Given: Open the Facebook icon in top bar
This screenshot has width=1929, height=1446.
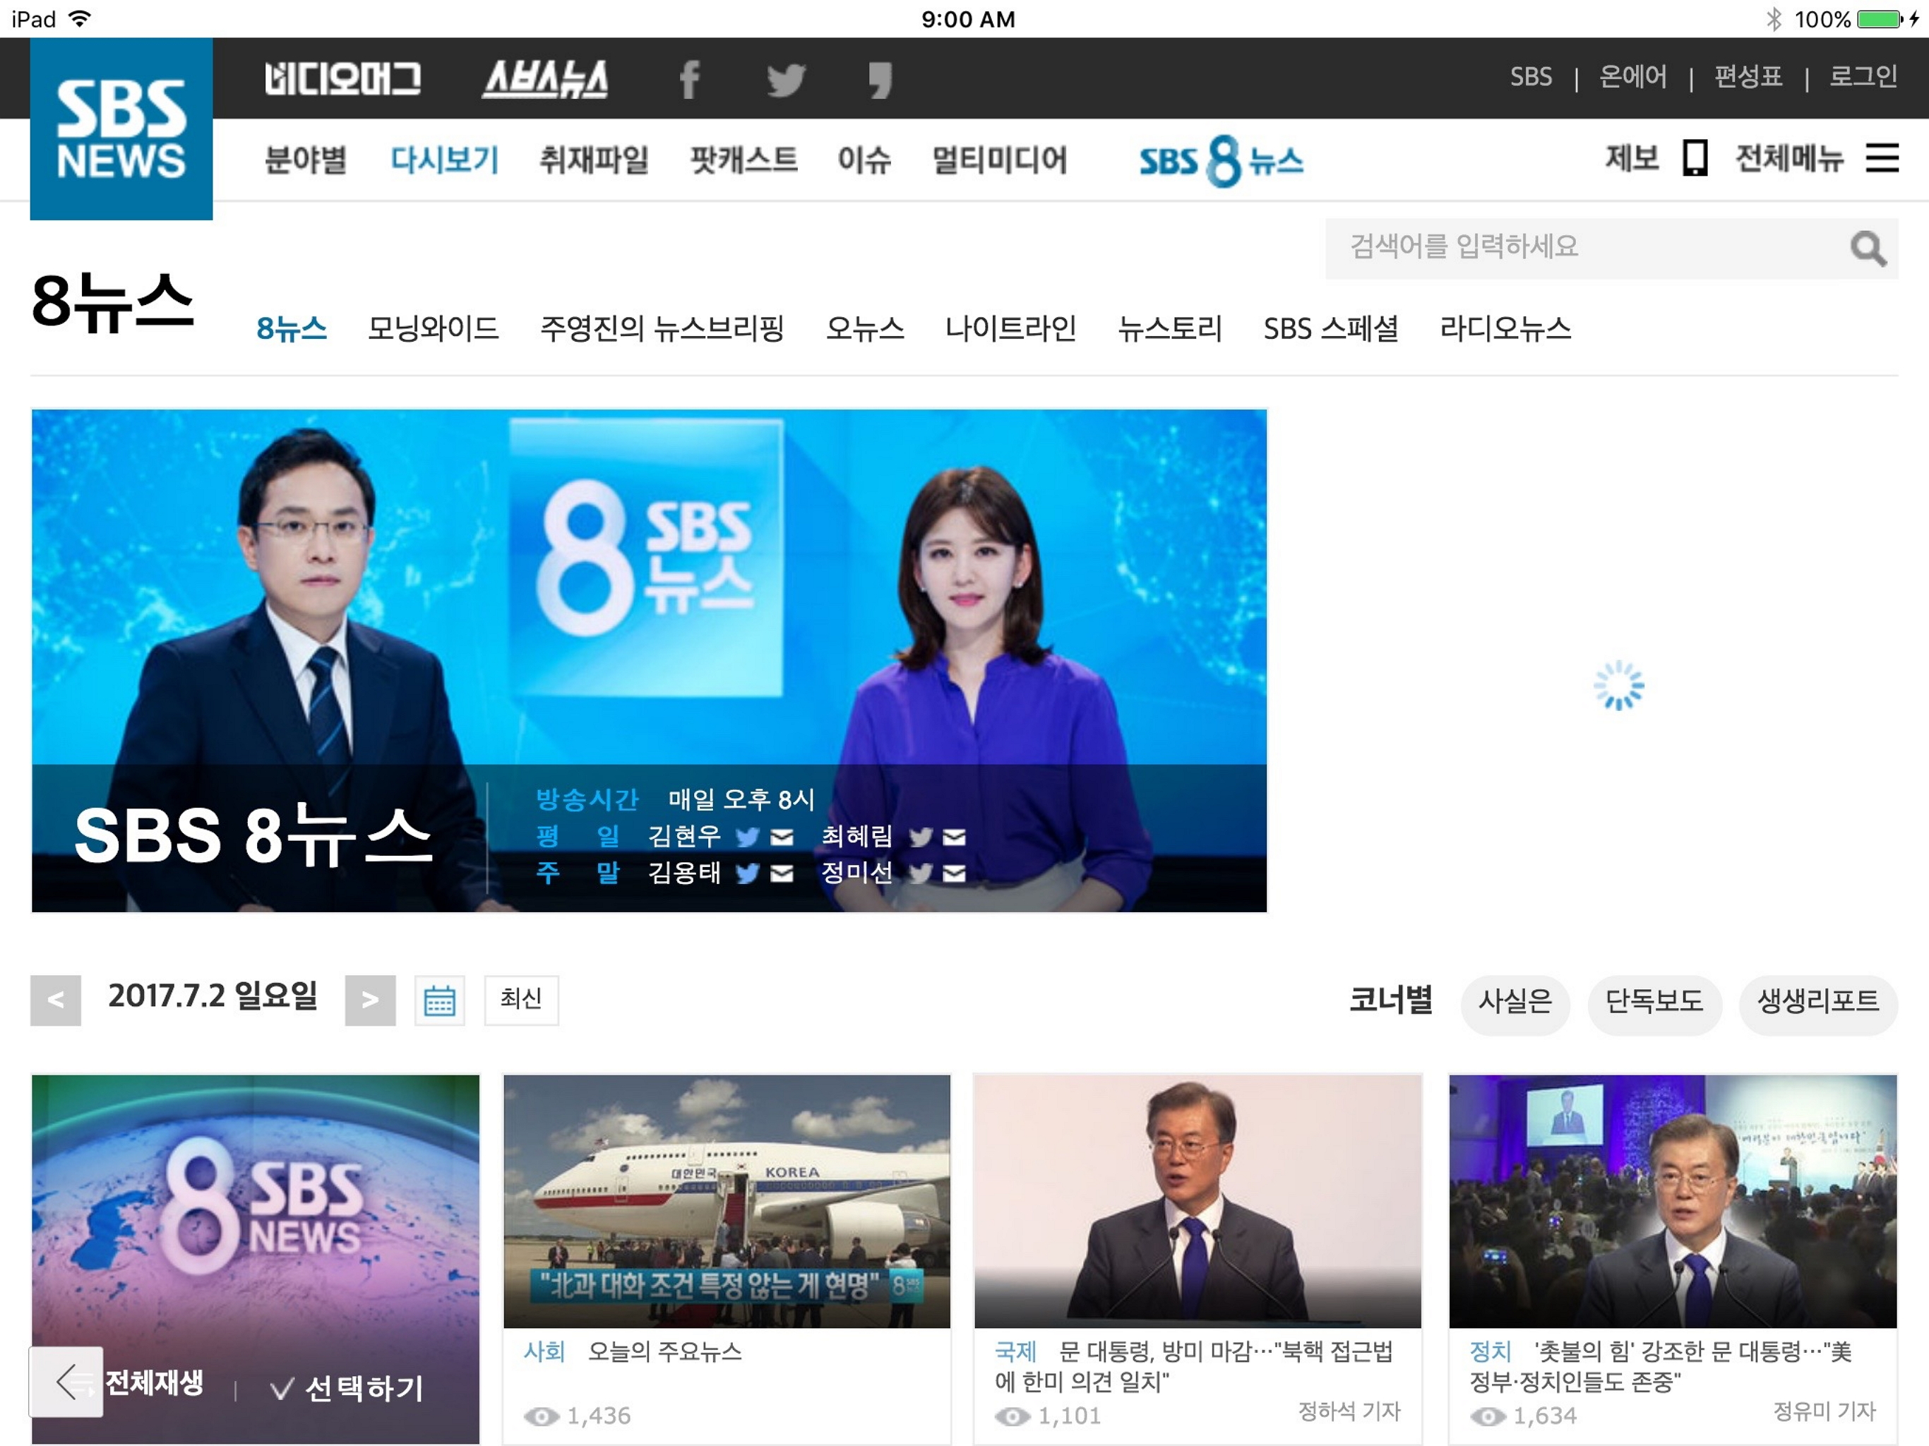Looking at the screenshot, I should click(x=690, y=79).
